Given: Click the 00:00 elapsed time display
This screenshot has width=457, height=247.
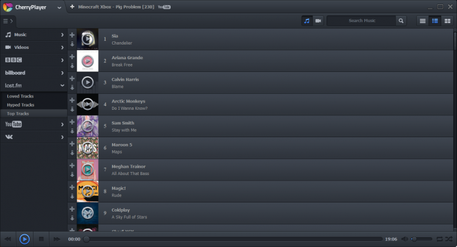Looking at the screenshot, I should (74, 239).
